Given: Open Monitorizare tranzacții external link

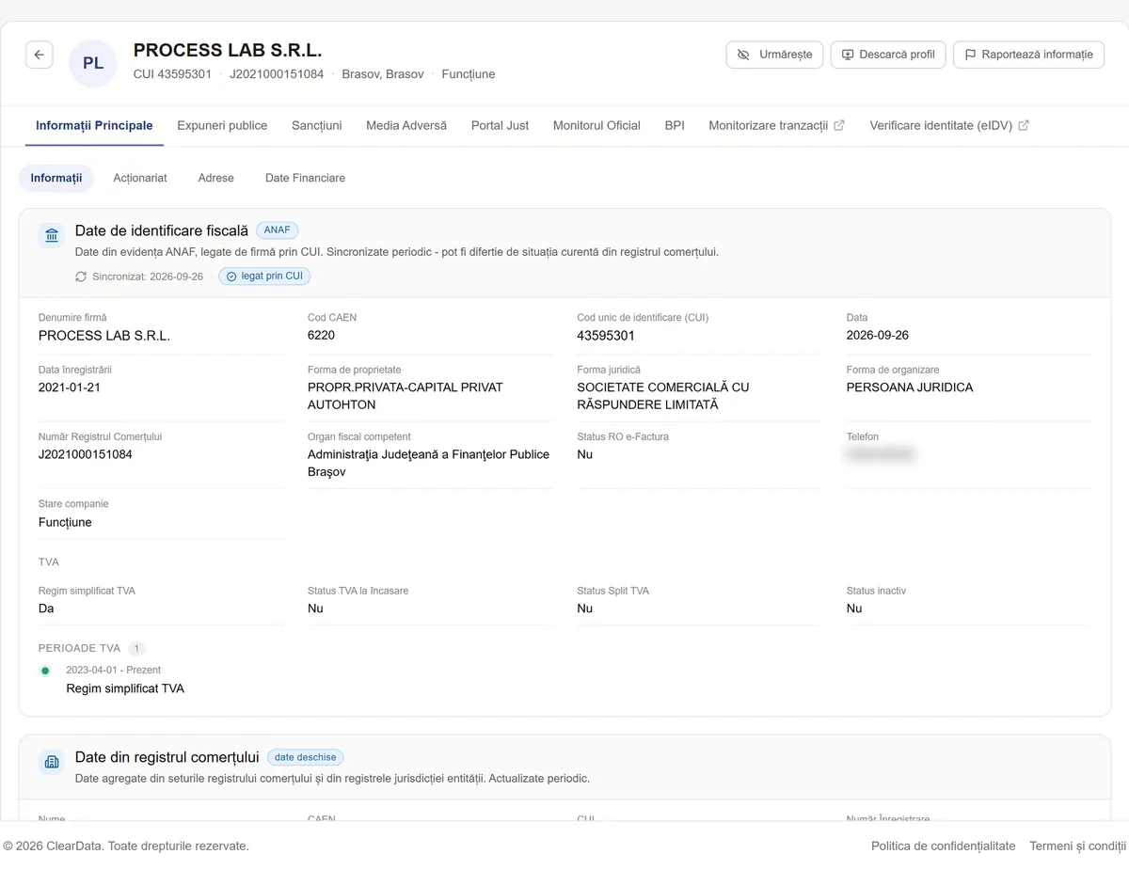Looking at the screenshot, I should click(776, 125).
